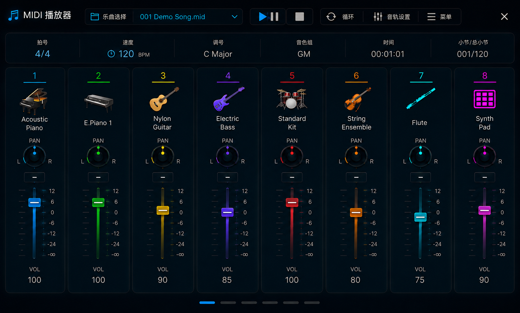Open the hamburger menu (菜单)
Screen dimensions: 520x313
(x=440, y=17)
